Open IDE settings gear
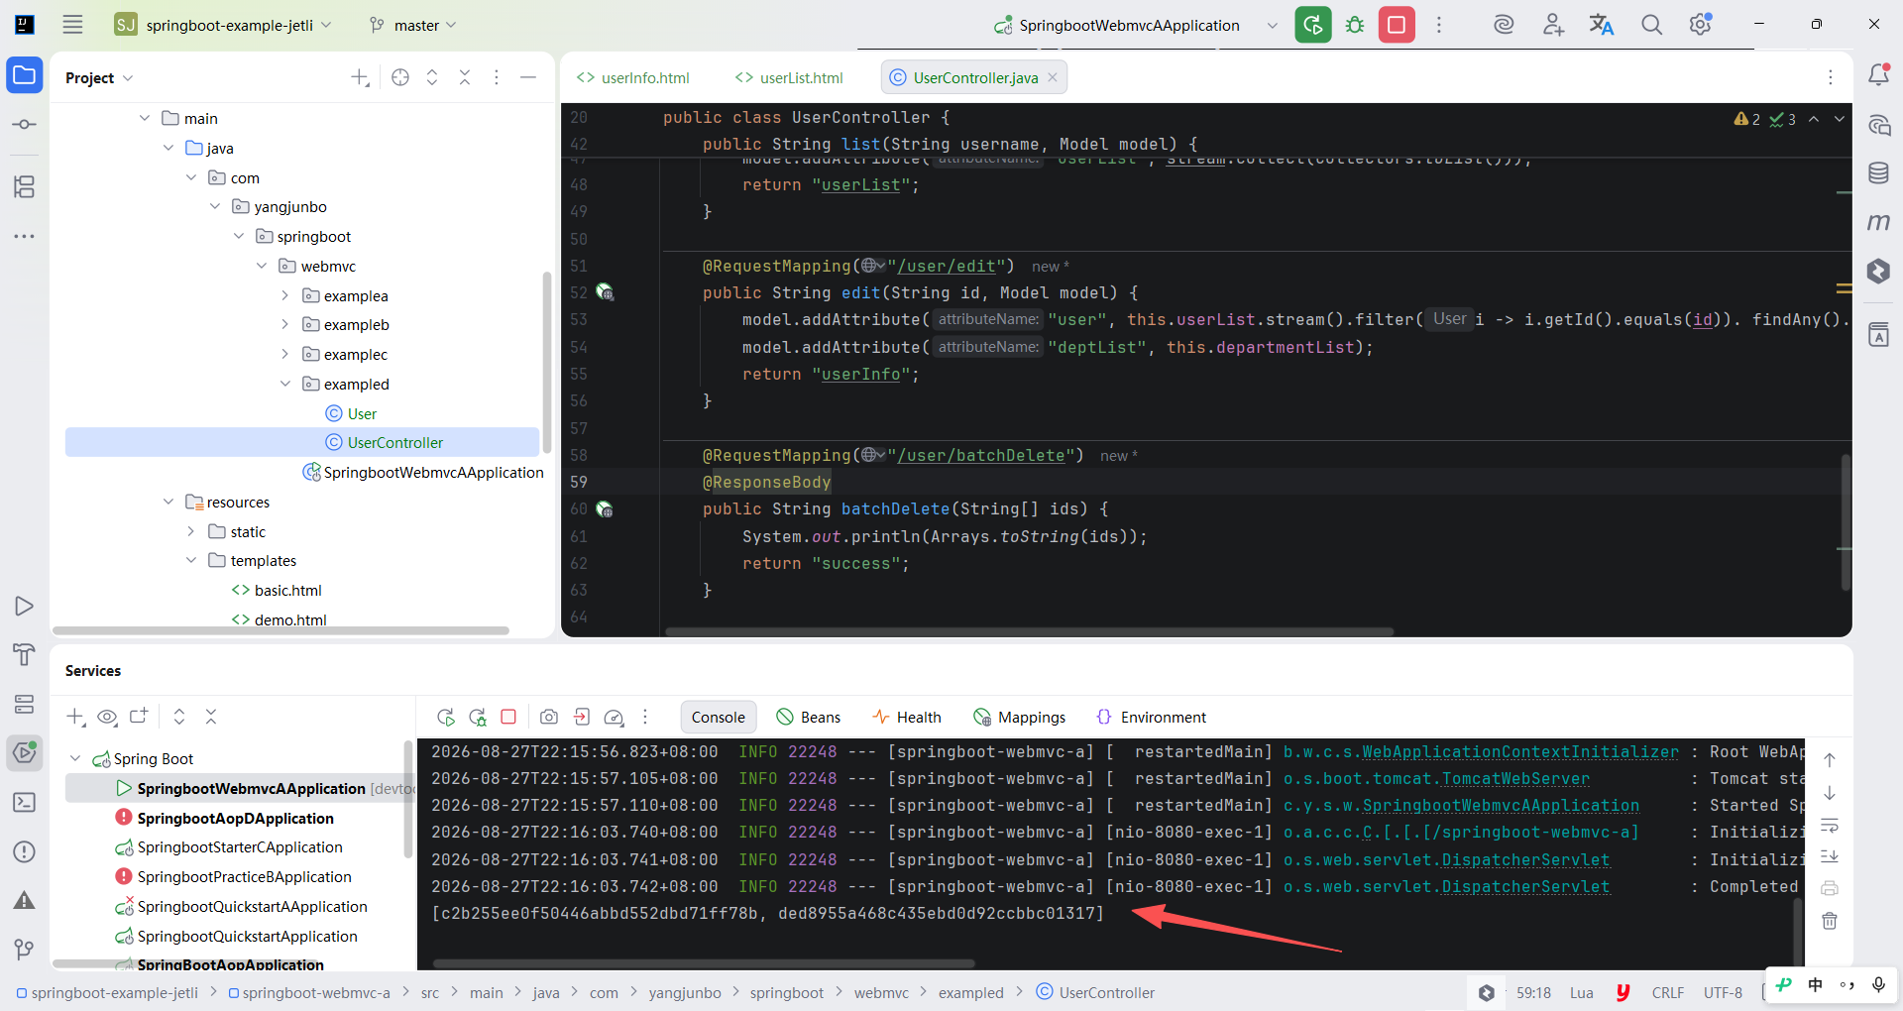1903x1011 pixels. click(1701, 25)
